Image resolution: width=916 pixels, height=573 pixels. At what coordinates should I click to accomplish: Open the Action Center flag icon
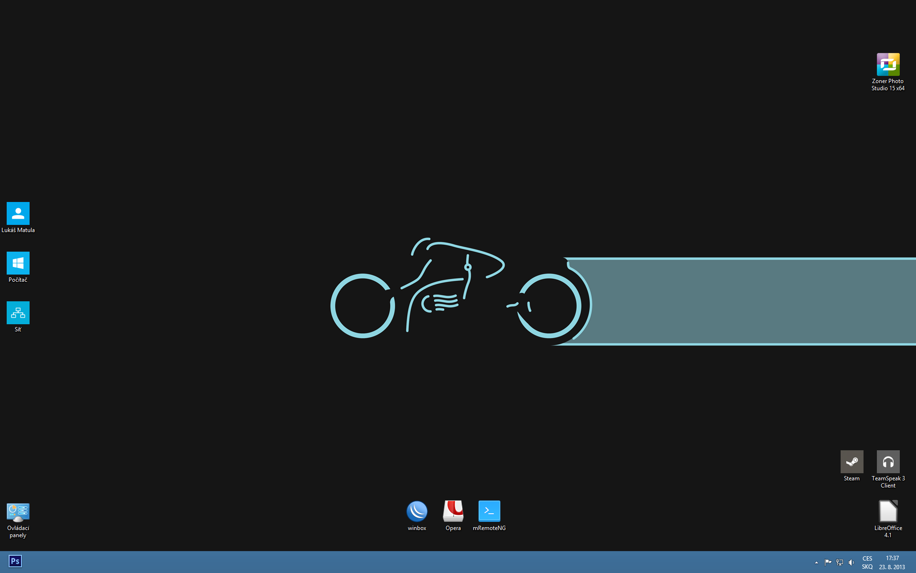pyautogui.click(x=828, y=562)
